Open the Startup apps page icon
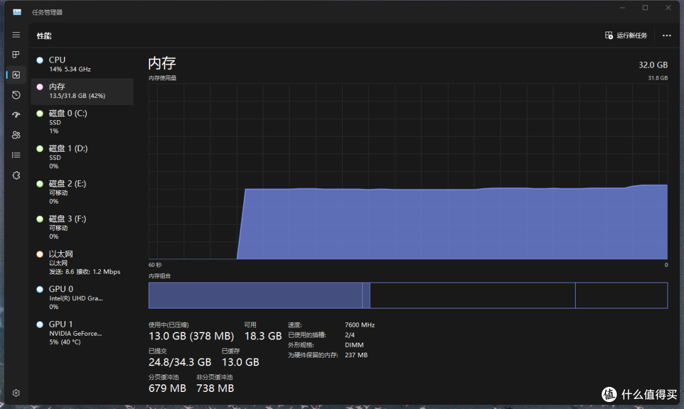684x409 pixels. point(16,114)
